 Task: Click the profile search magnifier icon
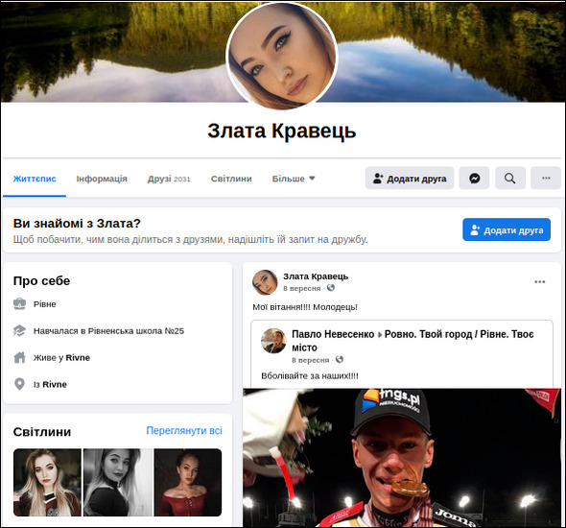point(510,178)
